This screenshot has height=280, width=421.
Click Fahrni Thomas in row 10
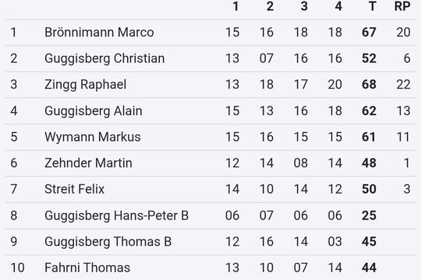pos(87,268)
